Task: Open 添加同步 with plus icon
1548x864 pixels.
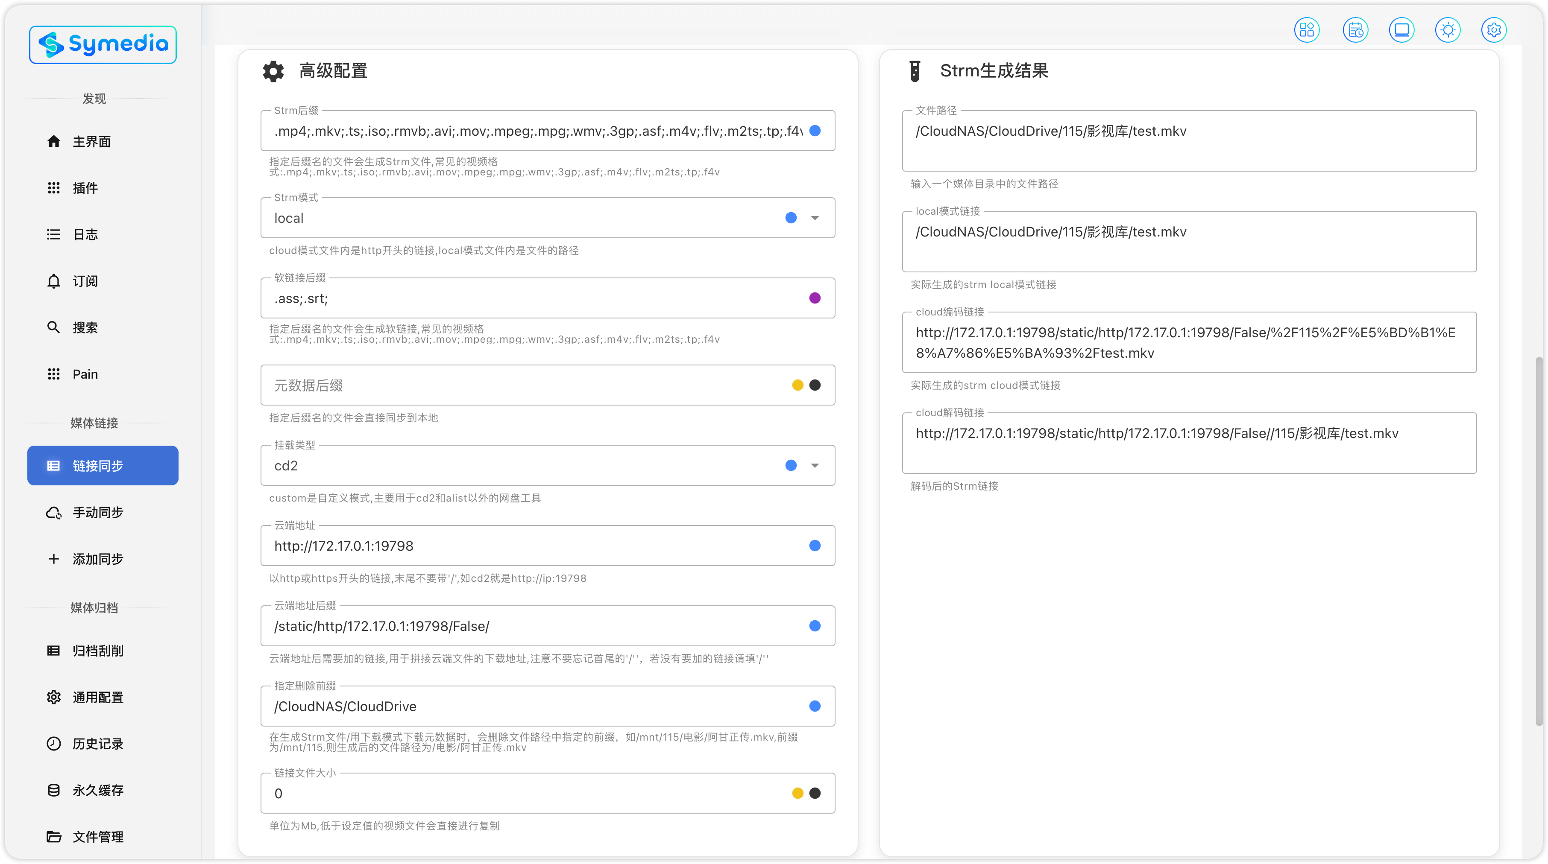Action: 98,559
